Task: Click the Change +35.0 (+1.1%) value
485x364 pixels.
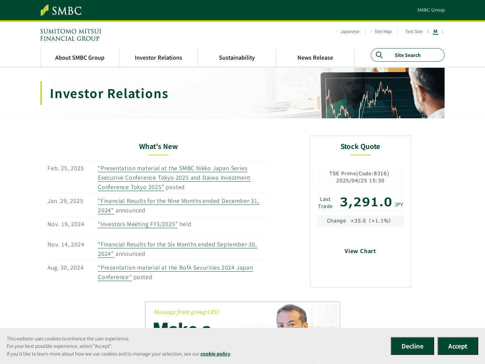Action: pyautogui.click(x=360, y=221)
